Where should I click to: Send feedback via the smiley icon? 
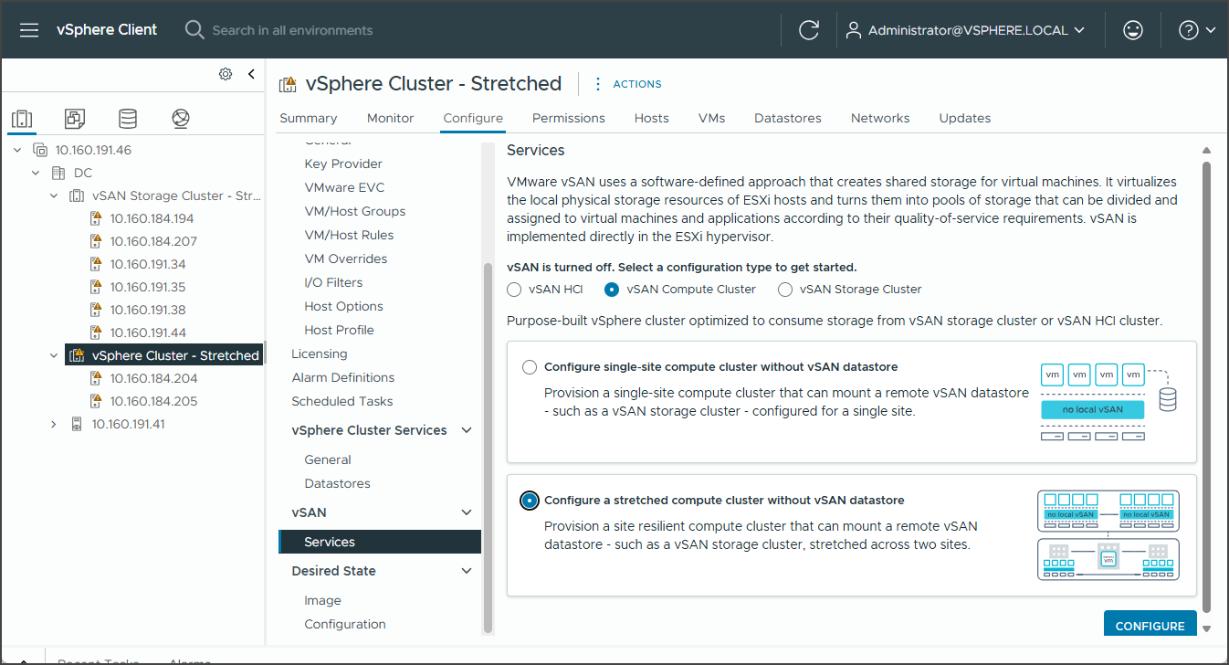(x=1132, y=29)
